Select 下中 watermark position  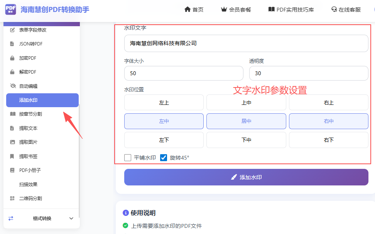[246, 140]
